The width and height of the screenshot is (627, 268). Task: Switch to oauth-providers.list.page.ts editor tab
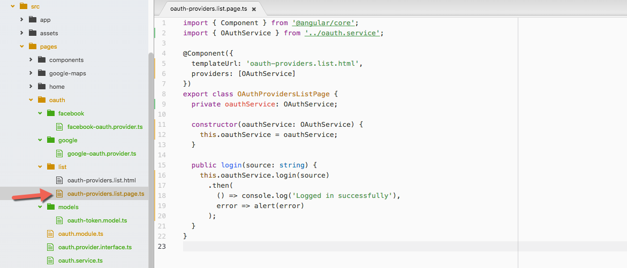[208, 9]
